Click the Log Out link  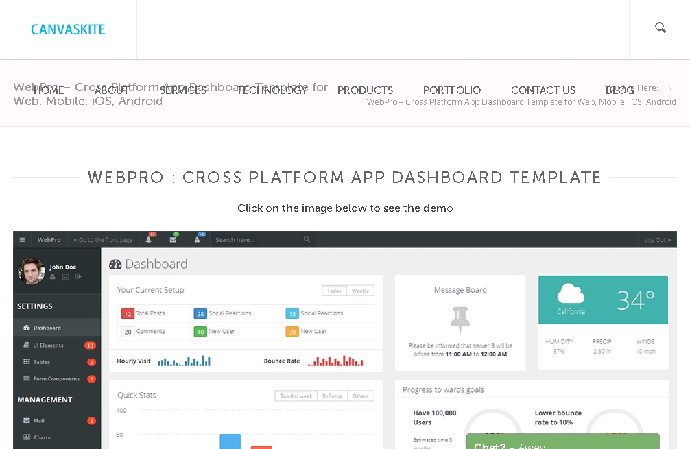[x=657, y=240]
